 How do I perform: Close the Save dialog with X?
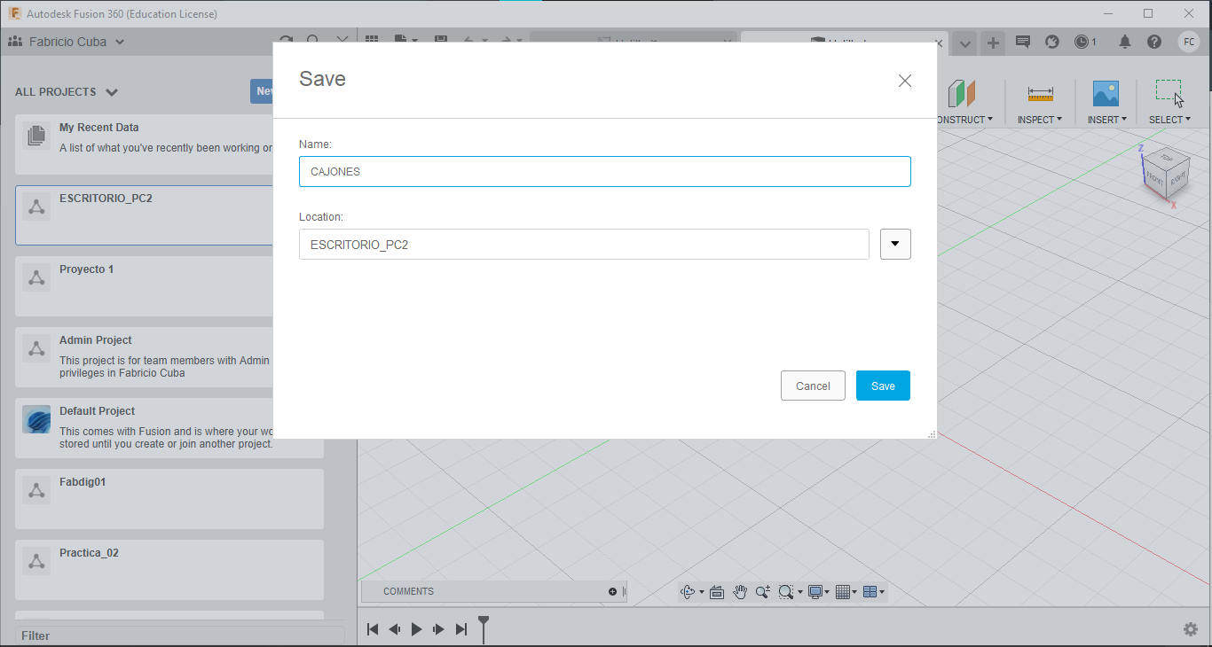tap(905, 81)
